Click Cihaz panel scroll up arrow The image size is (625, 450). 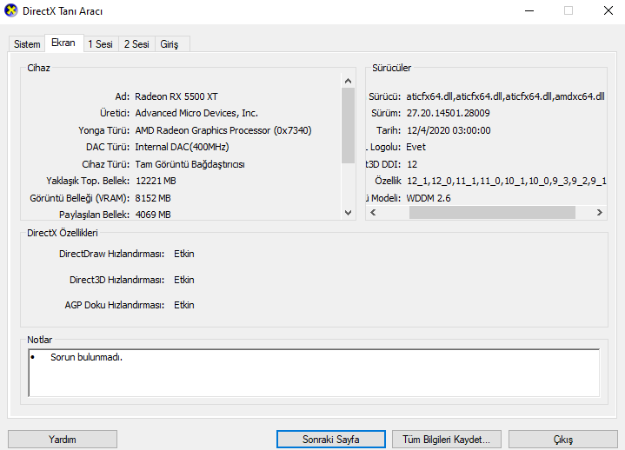tap(348, 81)
